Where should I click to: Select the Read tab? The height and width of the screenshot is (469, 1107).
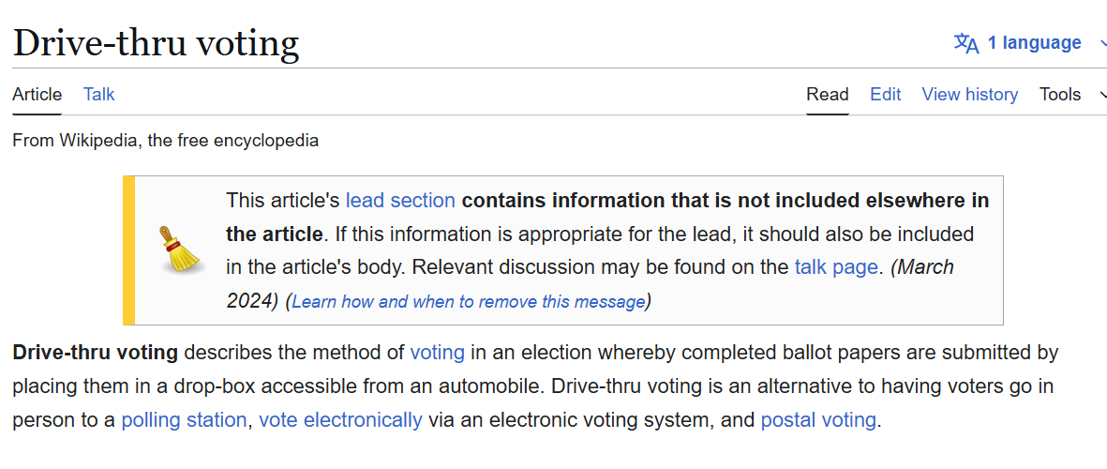pos(828,94)
